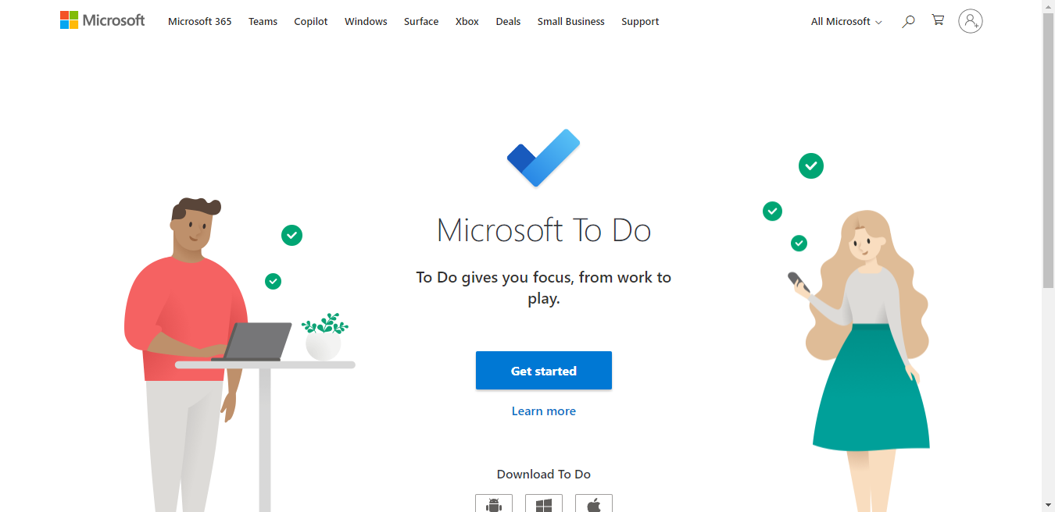
Task: Open the Copilot page
Action: click(x=310, y=21)
